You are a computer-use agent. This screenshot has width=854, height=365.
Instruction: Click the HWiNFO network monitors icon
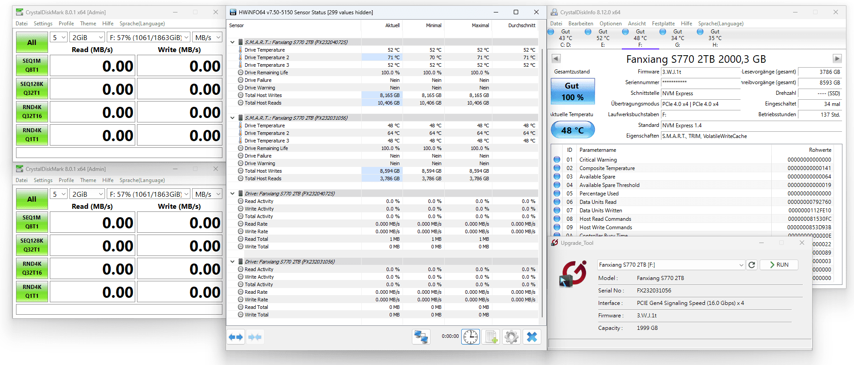(421, 337)
